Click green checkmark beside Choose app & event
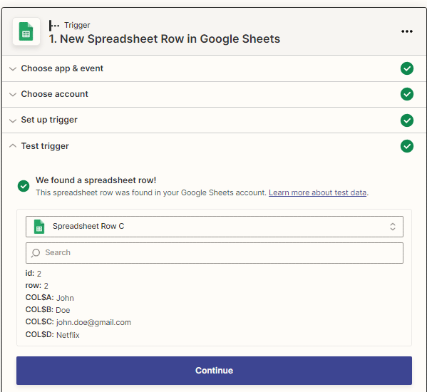 tap(407, 68)
